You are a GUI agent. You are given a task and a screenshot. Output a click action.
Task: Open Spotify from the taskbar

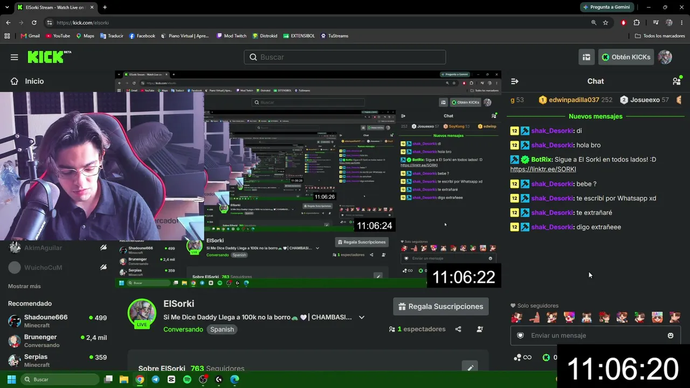coord(187,379)
